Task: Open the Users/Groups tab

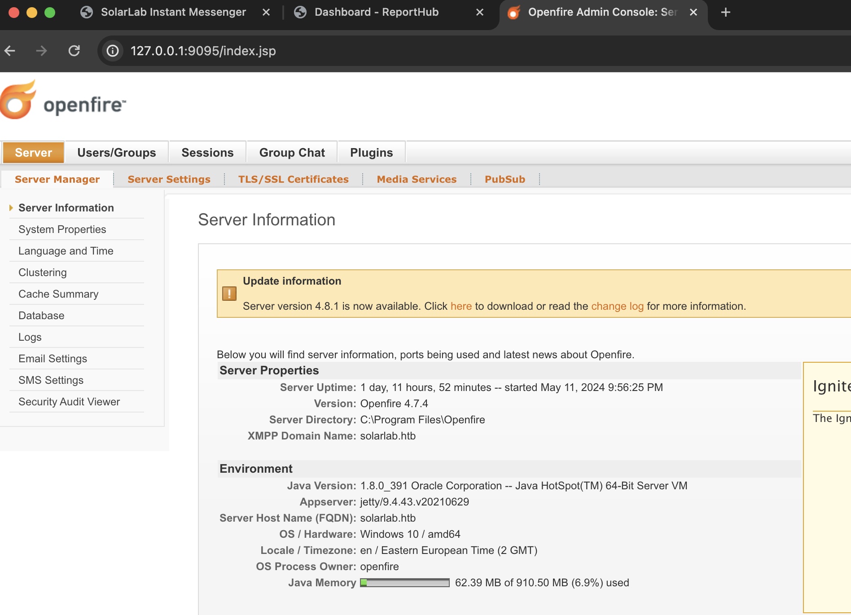Action: 117,153
